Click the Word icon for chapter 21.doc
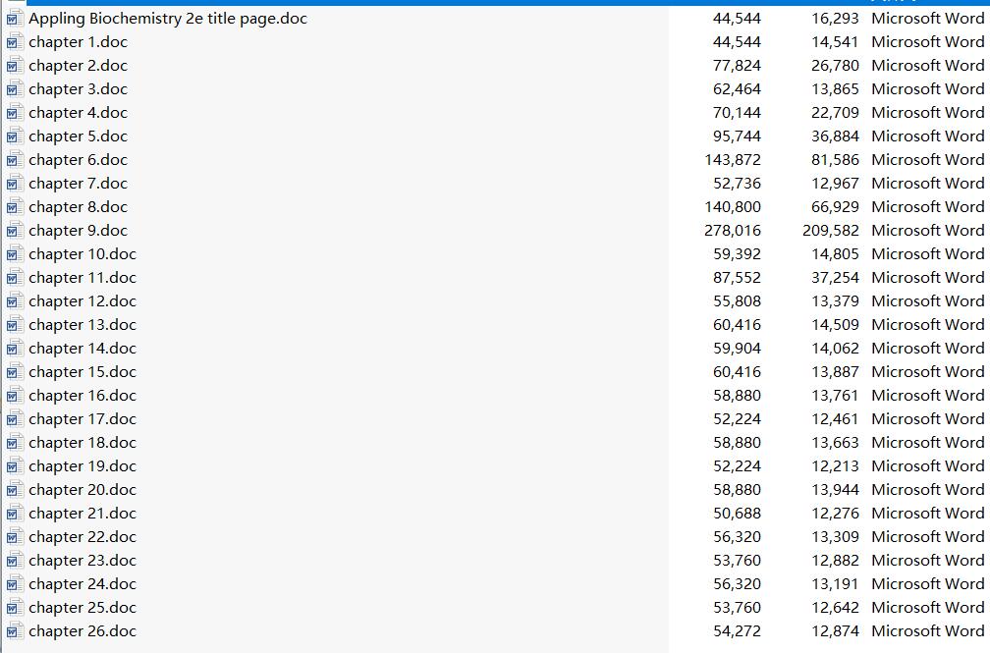Screen dimensions: 990x653 [x=15, y=514]
